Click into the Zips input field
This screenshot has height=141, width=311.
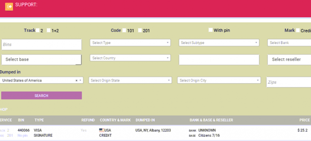point(288,82)
